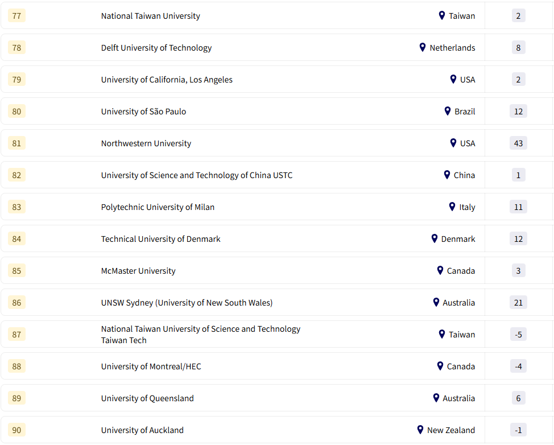Select the Northwestern University name
Viewport: 554px width, 445px height.
coord(146,143)
